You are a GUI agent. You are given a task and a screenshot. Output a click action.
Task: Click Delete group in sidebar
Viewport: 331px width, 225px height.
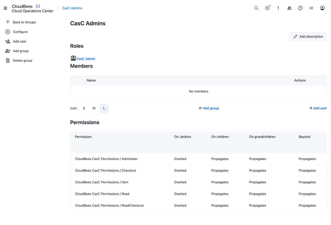click(x=22, y=60)
